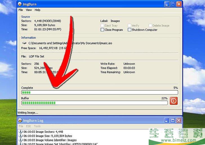
Task: Click log entry 'Image Volume Identifier: Images'
Action: [50, 140]
